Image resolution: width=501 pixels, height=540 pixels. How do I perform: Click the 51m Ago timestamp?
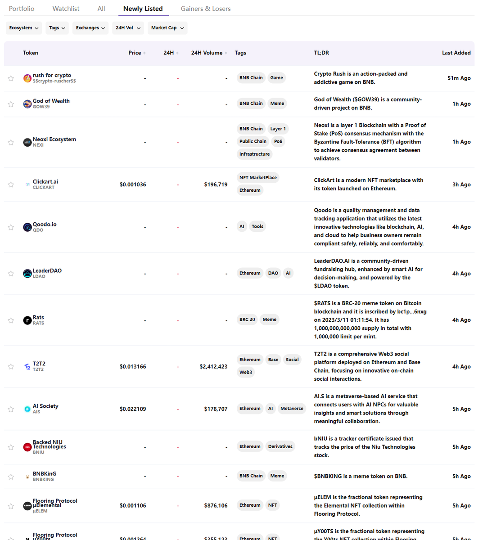point(459,78)
